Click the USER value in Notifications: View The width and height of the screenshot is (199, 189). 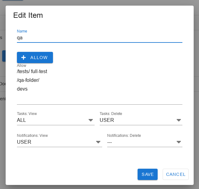(x=24, y=142)
